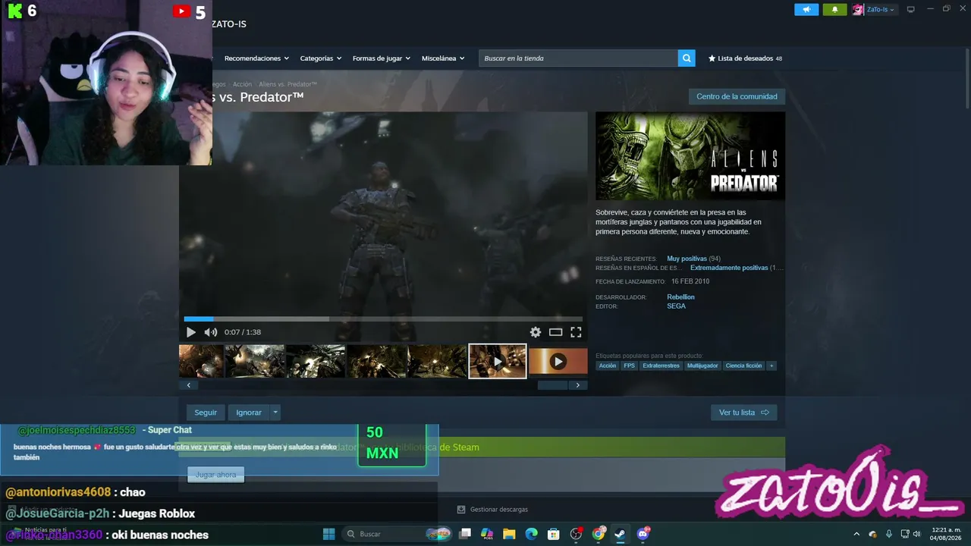
Task: Click the Jugar ahora button
Action: 215,475
